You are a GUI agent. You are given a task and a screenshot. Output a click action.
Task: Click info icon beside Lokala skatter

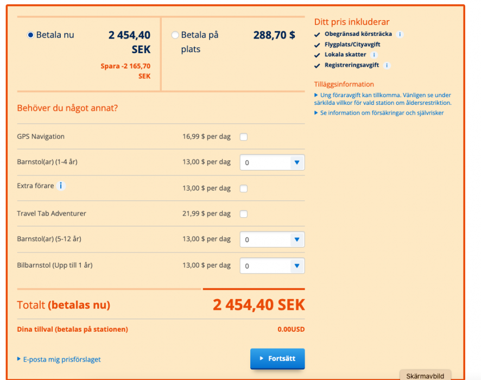374,55
